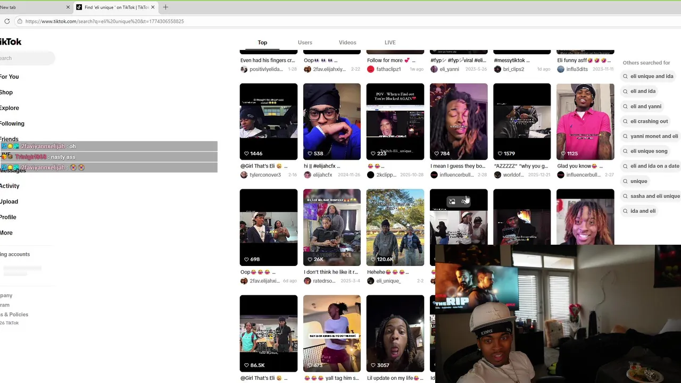Open Upload in the sidebar
The height and width of the screenshot is (383, 681).
pos(9,202)
